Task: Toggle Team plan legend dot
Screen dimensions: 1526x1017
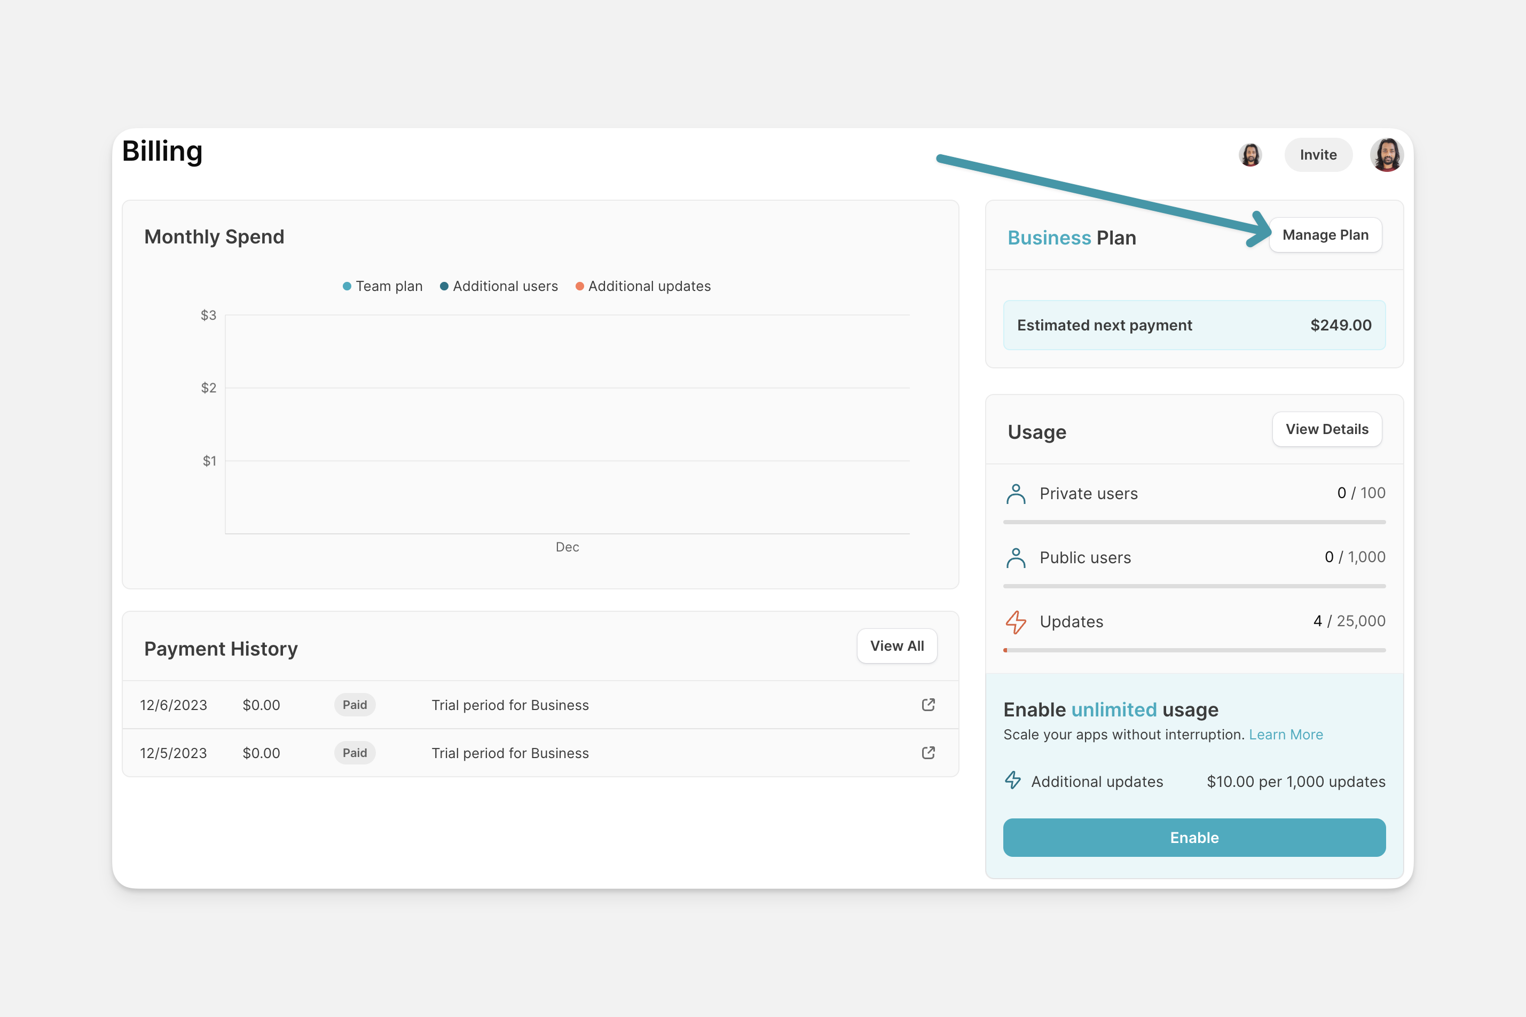Action: 347,286
